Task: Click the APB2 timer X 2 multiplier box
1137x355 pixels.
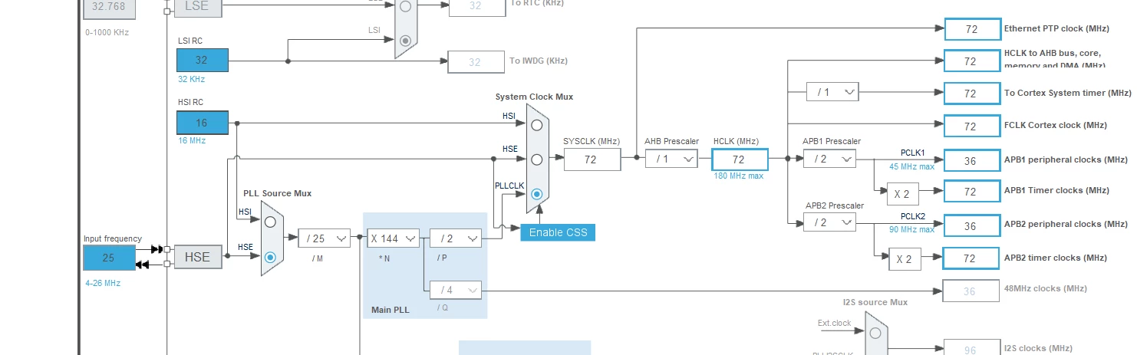Action: 905,259
